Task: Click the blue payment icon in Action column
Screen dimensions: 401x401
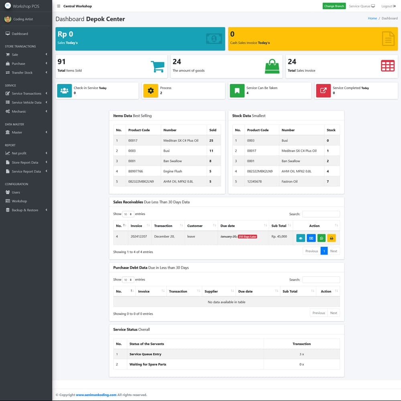Action: [311, 238]
